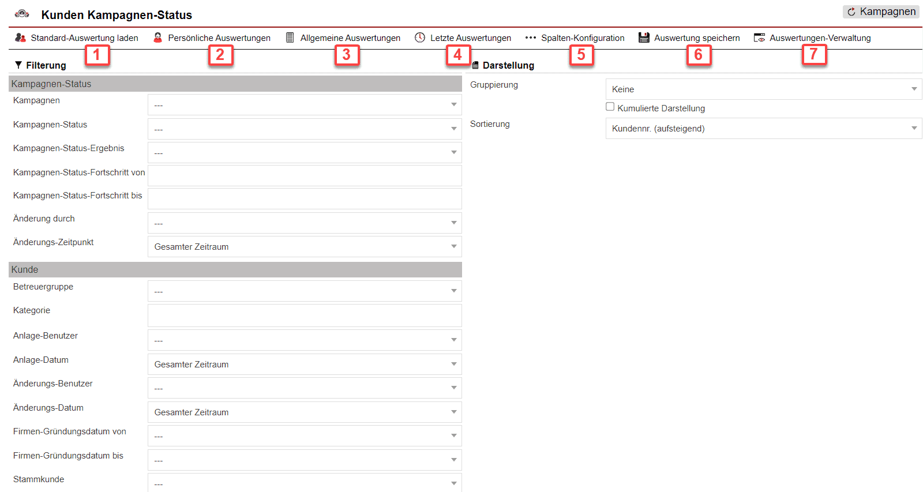Focus the Kategorie input field

click(x=305, y=316)
